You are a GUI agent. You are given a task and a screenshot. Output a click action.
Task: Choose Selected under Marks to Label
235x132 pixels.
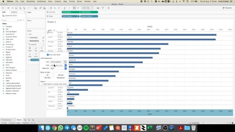61,75
